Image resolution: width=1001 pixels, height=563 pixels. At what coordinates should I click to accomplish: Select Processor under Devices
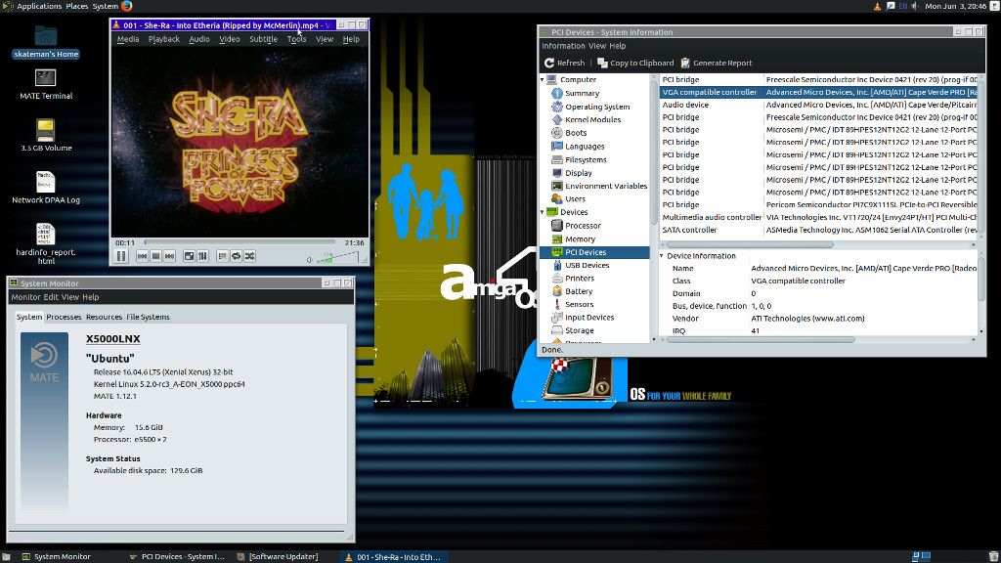tap(583, 226)
